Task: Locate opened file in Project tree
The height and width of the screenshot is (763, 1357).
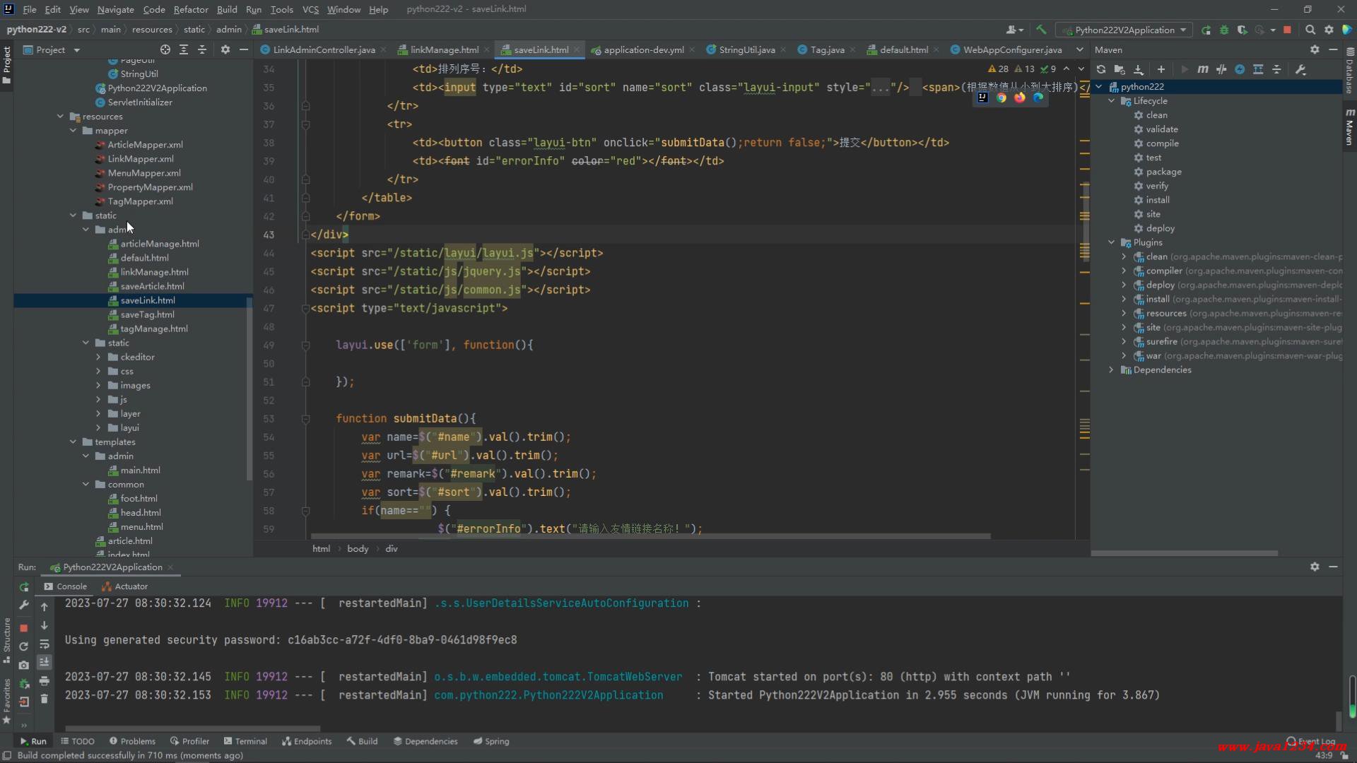Action: point(165,49)
